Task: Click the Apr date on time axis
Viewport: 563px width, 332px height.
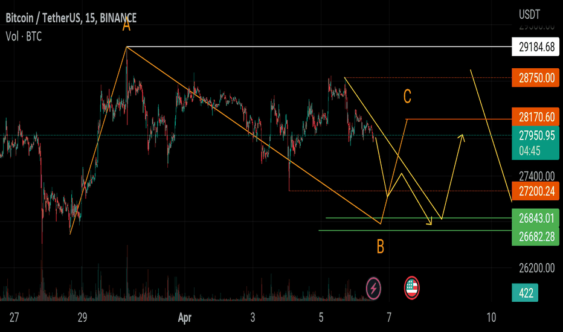Action: tap(185, 318)
